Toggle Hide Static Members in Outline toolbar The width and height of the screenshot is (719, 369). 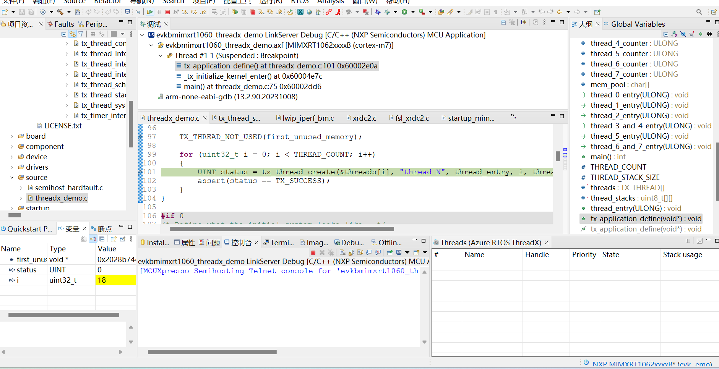tap(692, 34)
